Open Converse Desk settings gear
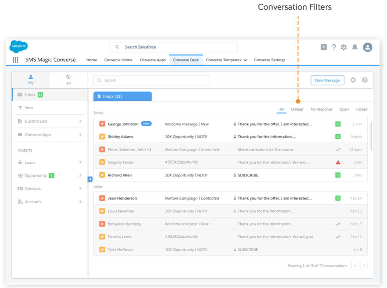The image size is (387, 288). coord(353,80)
